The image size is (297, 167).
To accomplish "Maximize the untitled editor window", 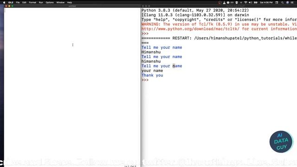I will click(13, 6).
